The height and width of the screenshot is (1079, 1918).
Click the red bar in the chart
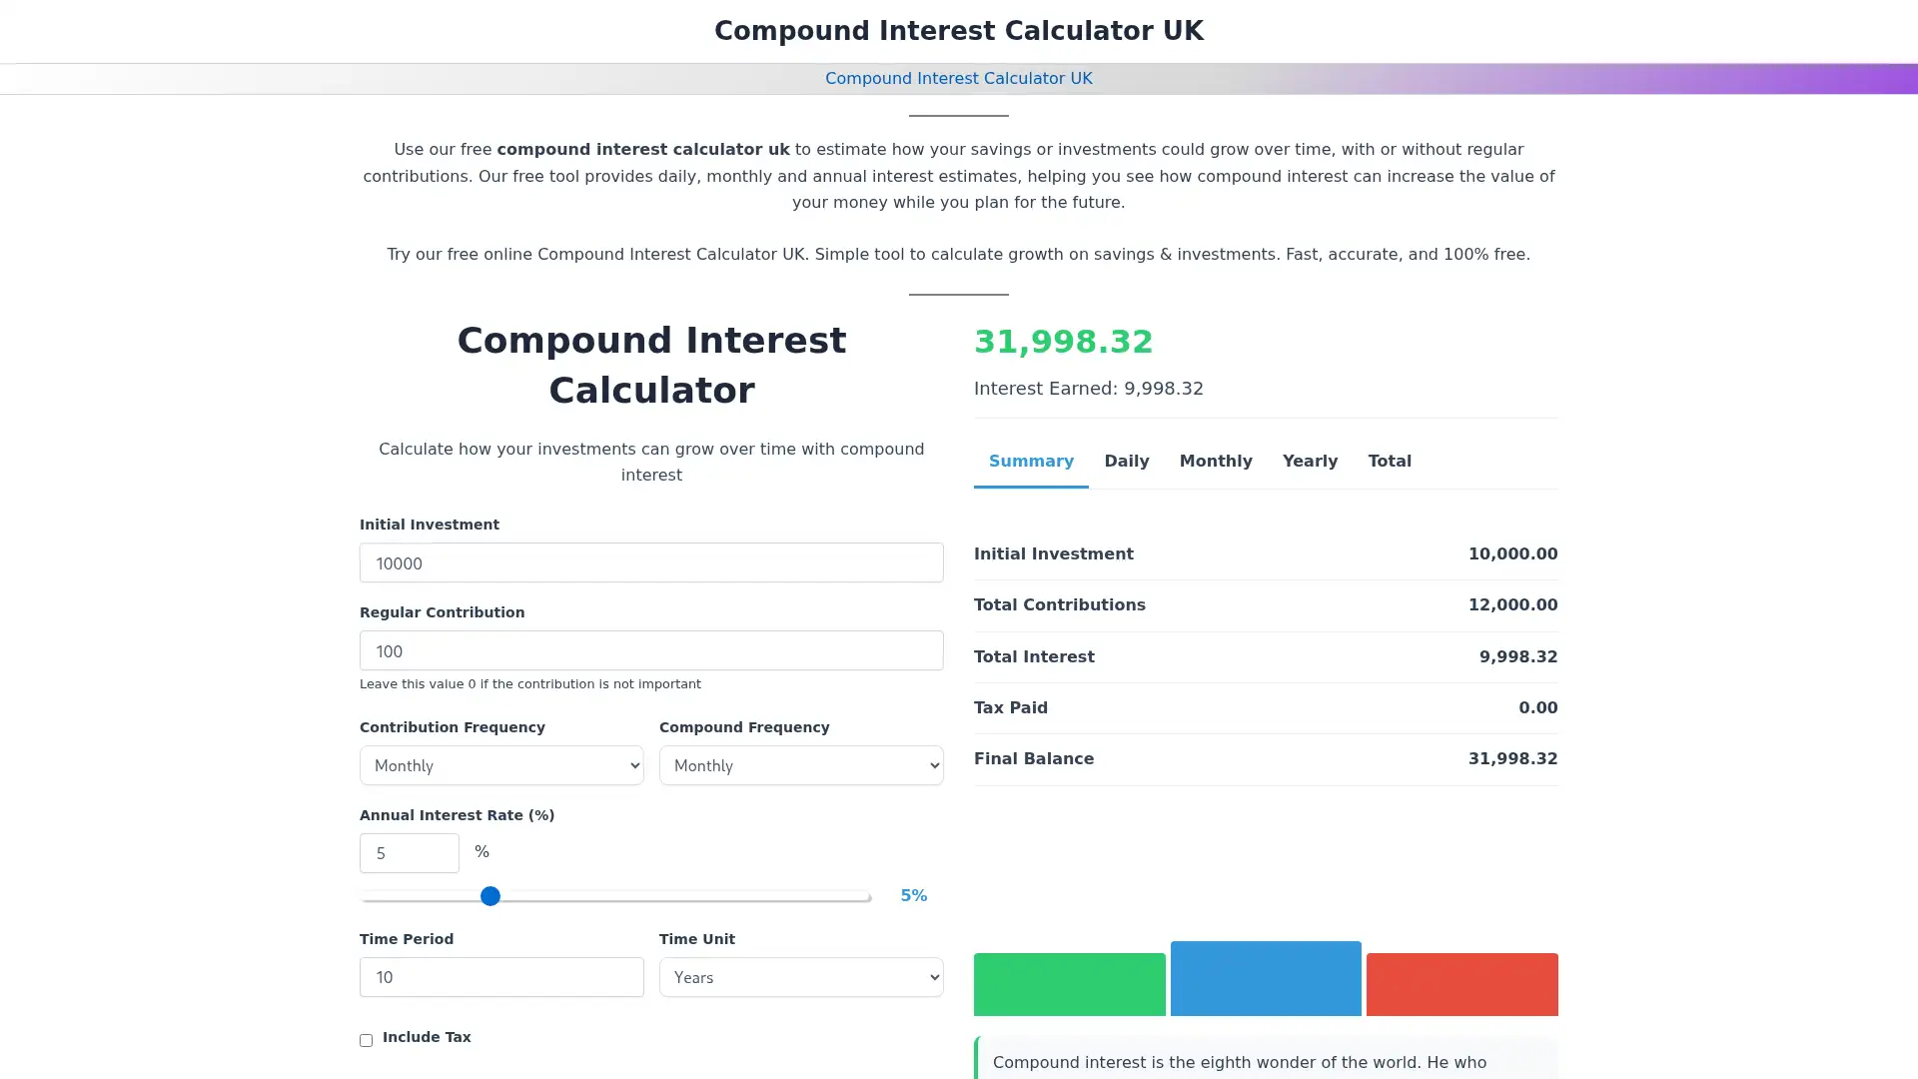tap(1461, 984)
